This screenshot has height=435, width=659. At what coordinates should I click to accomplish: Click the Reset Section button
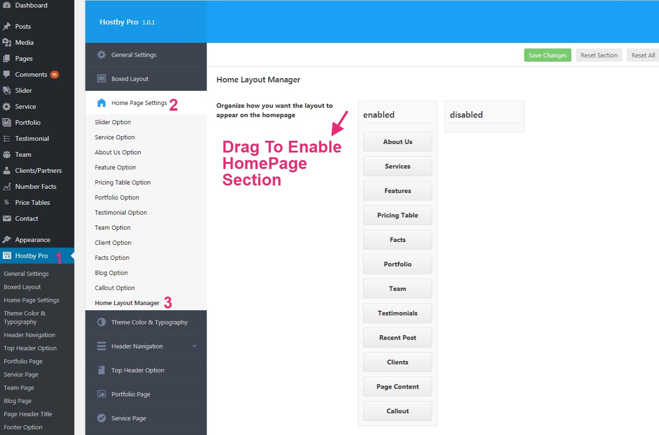point(599,55)
